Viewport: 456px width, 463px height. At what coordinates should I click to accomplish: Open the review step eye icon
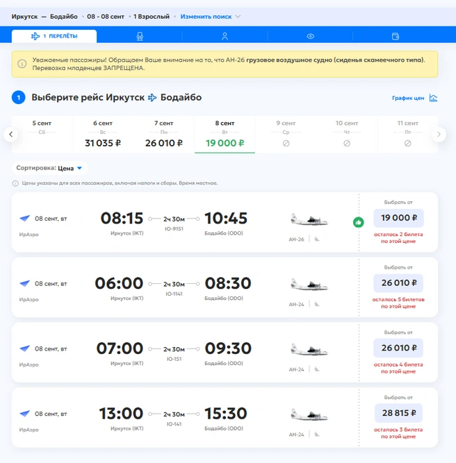(310, 36)
